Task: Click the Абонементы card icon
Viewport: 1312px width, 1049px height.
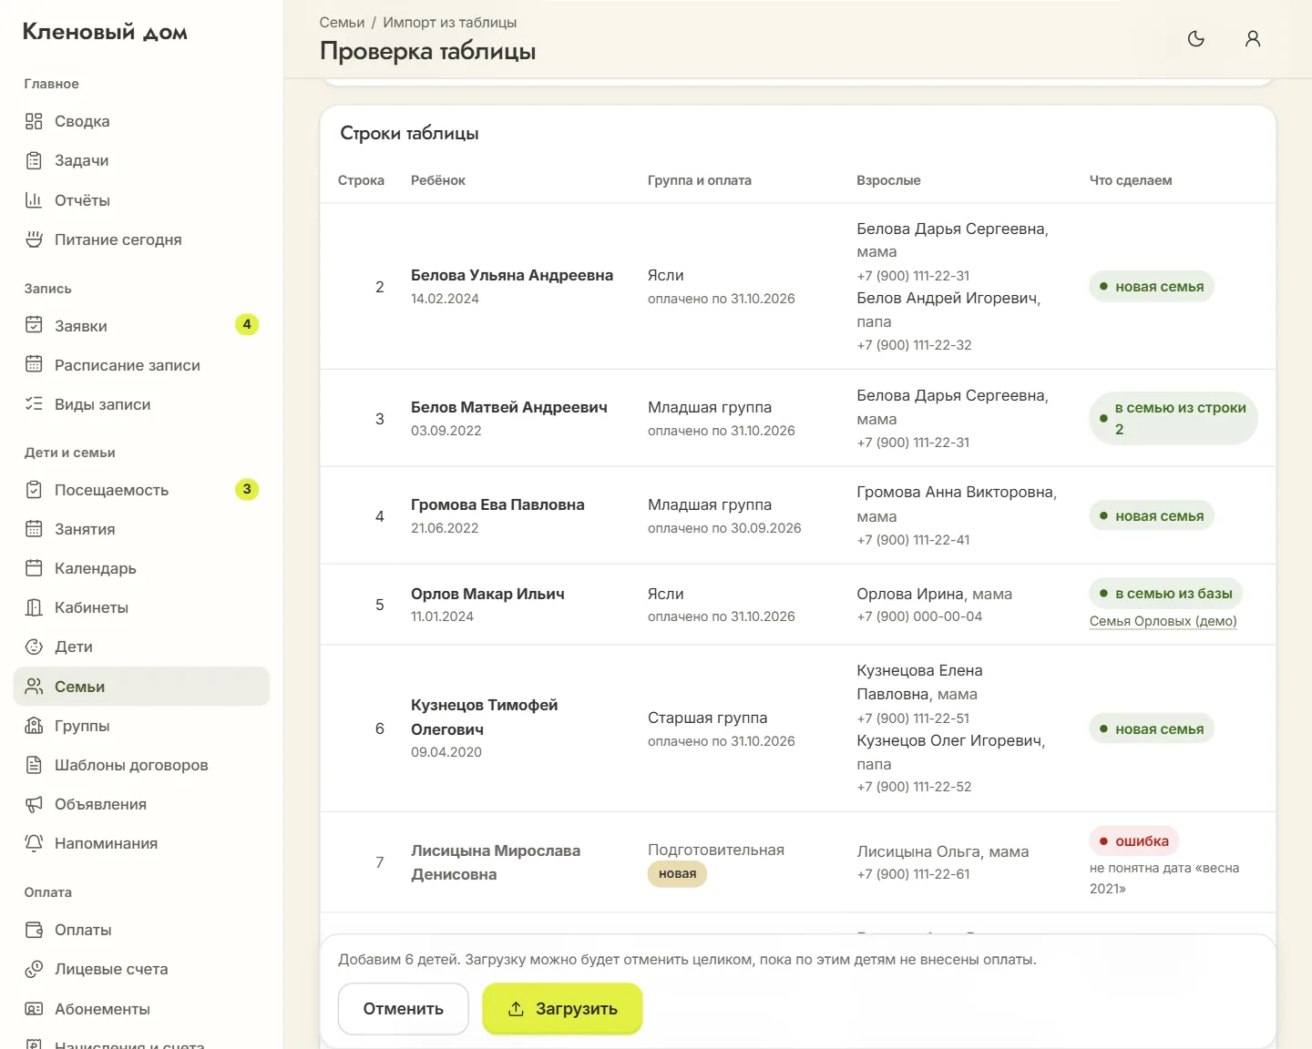Action: 34,1009
